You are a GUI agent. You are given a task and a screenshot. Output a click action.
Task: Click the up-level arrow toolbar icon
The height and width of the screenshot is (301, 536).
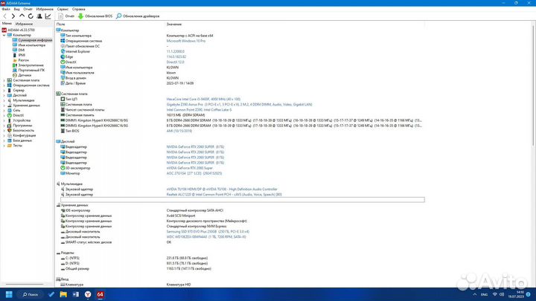tap(22, 16)
